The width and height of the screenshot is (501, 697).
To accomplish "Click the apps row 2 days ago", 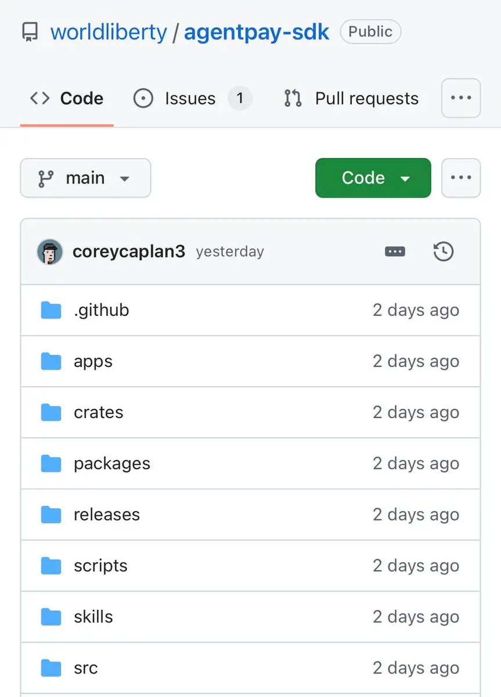I will [416, 361].
